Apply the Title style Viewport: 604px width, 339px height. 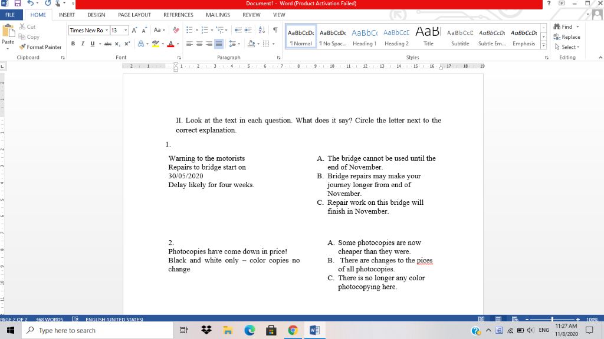(x=428, y=37)
